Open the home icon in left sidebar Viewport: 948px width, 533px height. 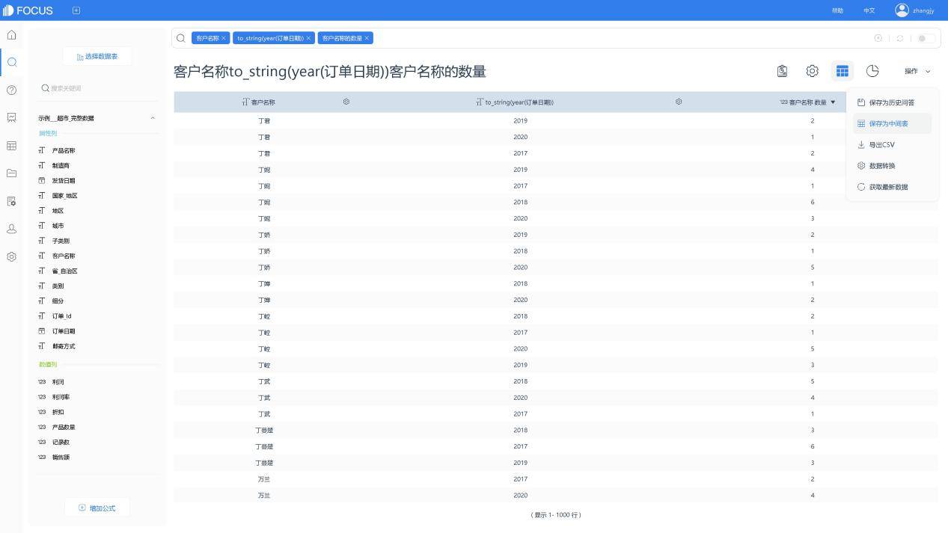[11, 34]
